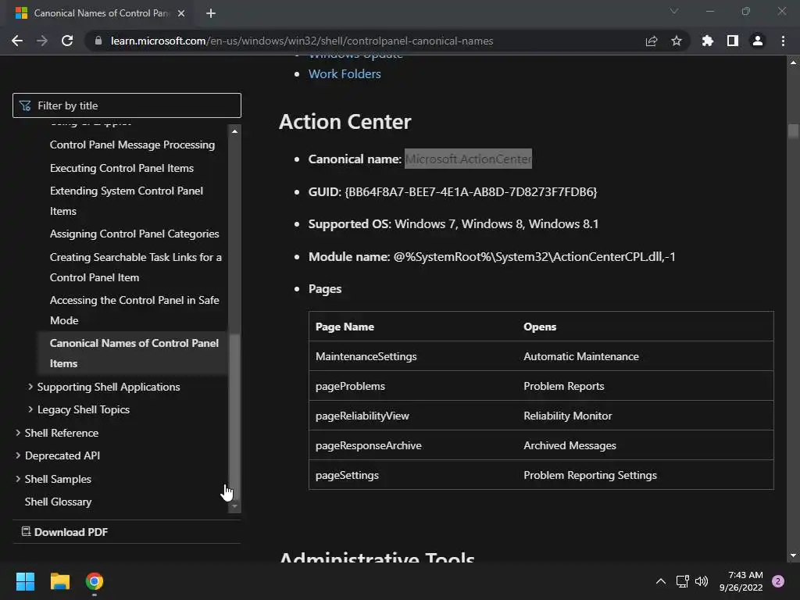
Task: Click the Page Name column header
Action: [x=345, y=327]
